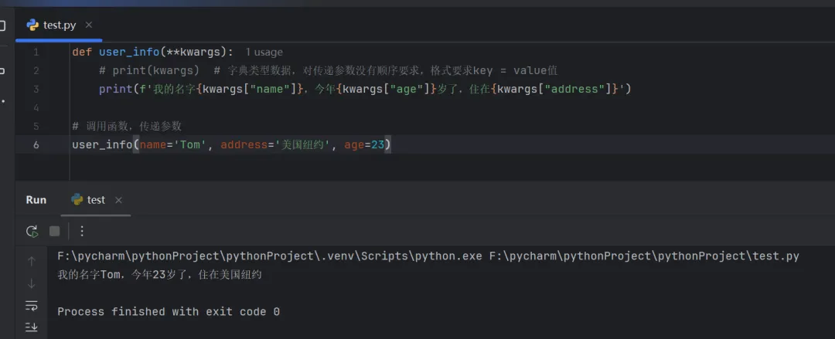Screen dimensions: 835x339
Task: Open the '1 usage' inlay hint
Action: click(264, 53)
